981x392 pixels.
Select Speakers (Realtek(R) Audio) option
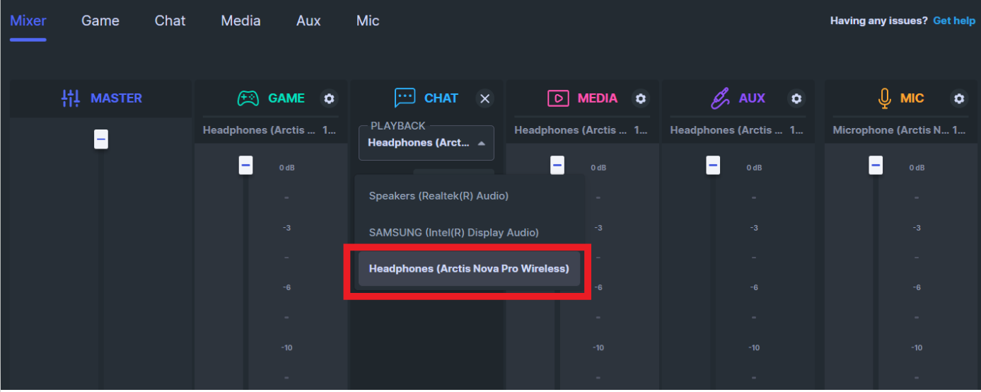[x=439, y=196]
